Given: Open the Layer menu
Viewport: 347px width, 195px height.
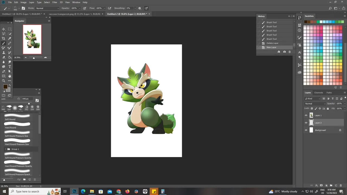Looking at the screenshot, I should 32,2.
